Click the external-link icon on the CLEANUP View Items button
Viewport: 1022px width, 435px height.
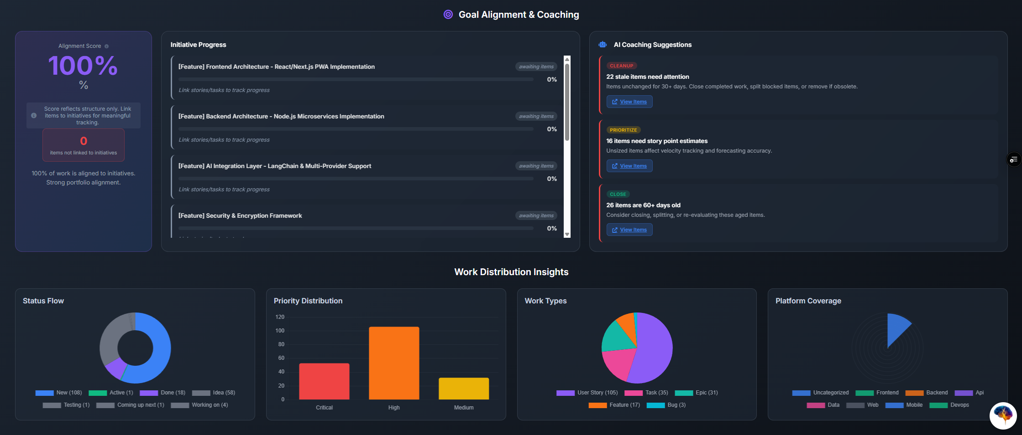[615, 102]
